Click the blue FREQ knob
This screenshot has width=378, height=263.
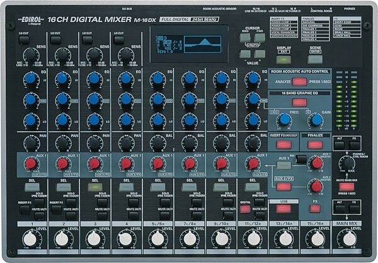[285, 120]
